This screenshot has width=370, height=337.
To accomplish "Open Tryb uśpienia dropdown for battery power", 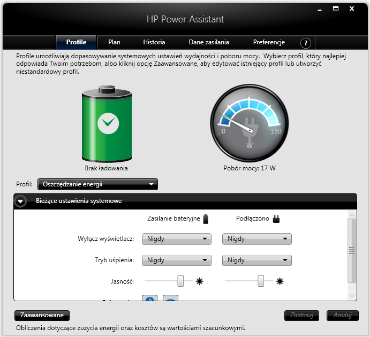I will (177, 260).
